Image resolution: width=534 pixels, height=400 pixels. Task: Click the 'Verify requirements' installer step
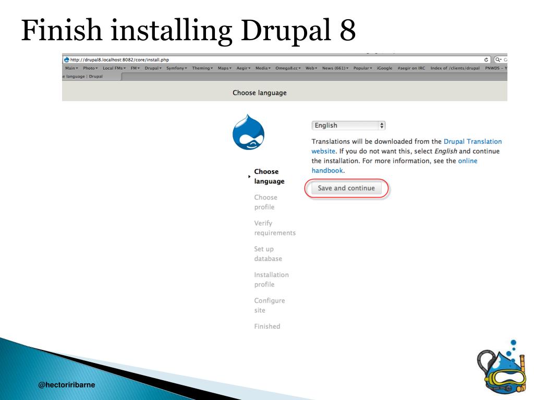click(274, 228)
